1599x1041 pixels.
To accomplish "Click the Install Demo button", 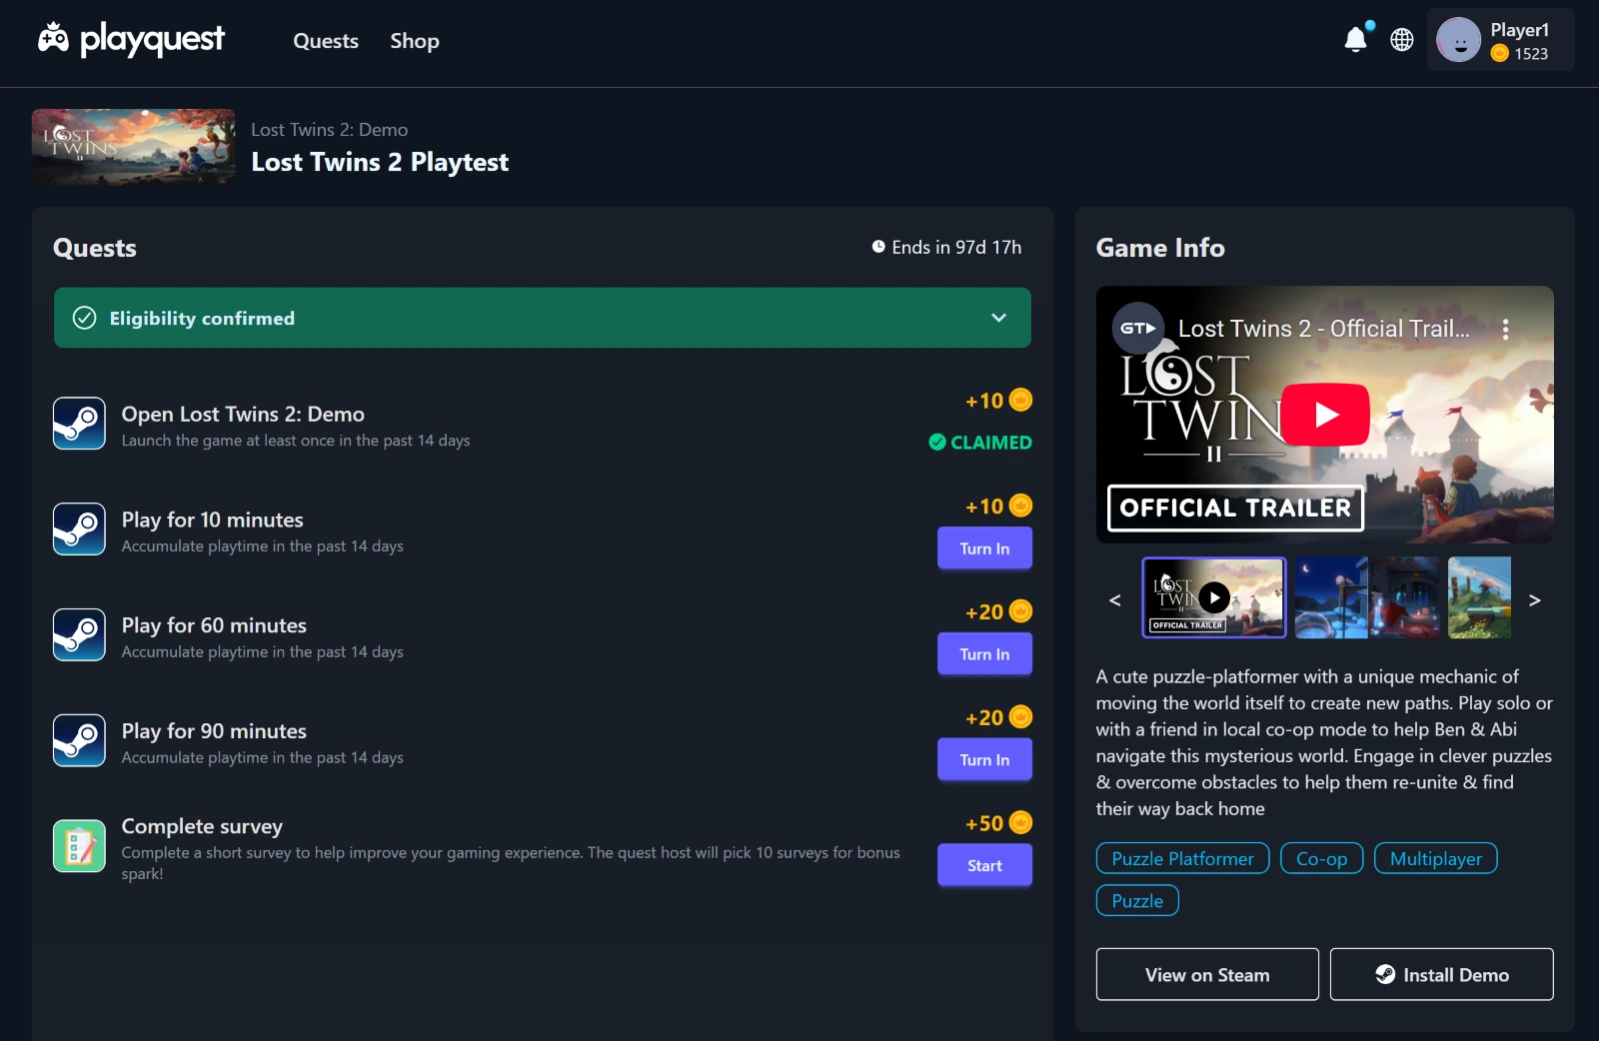I will pos(1441,975).
